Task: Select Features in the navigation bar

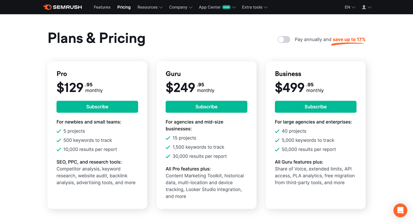Action: pyautogui.click(x=102, y=7)
